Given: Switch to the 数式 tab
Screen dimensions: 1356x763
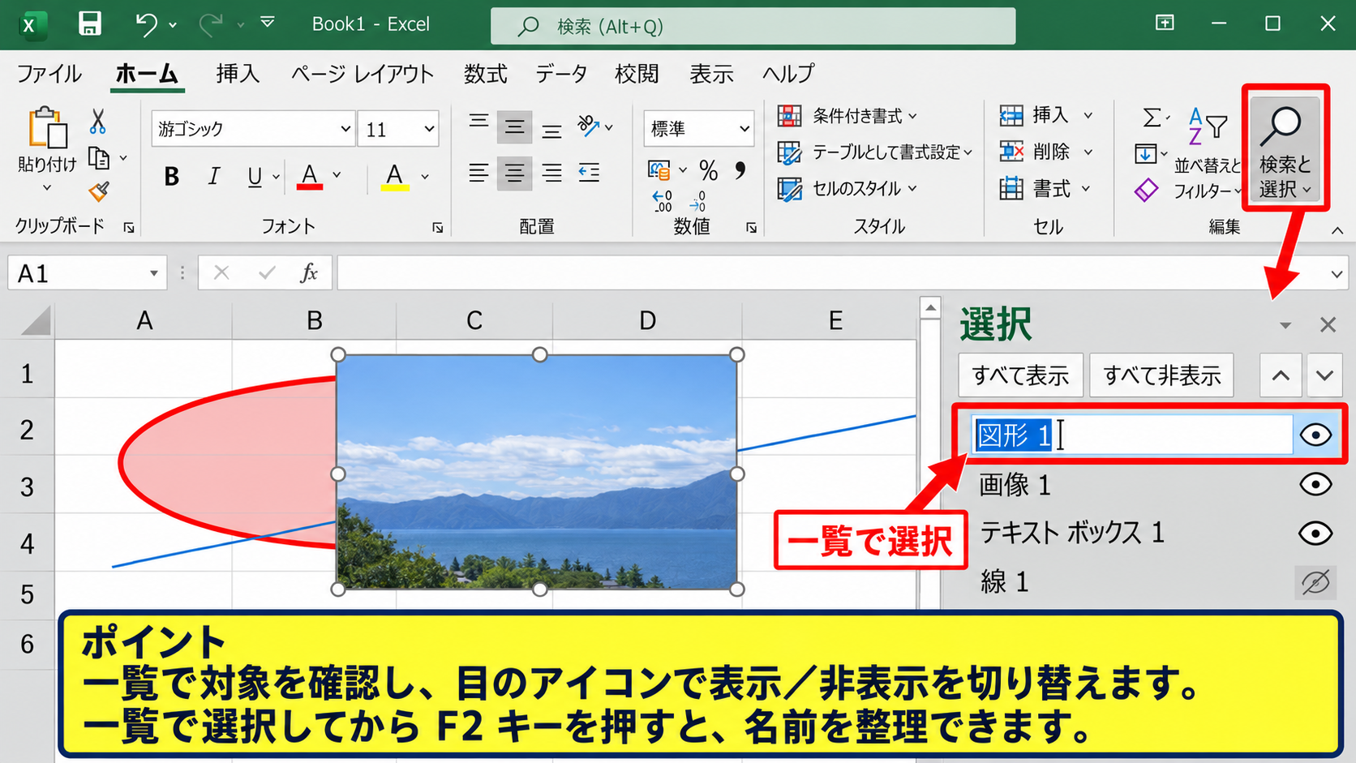Looking at the screenshot, I should (485, 74).
